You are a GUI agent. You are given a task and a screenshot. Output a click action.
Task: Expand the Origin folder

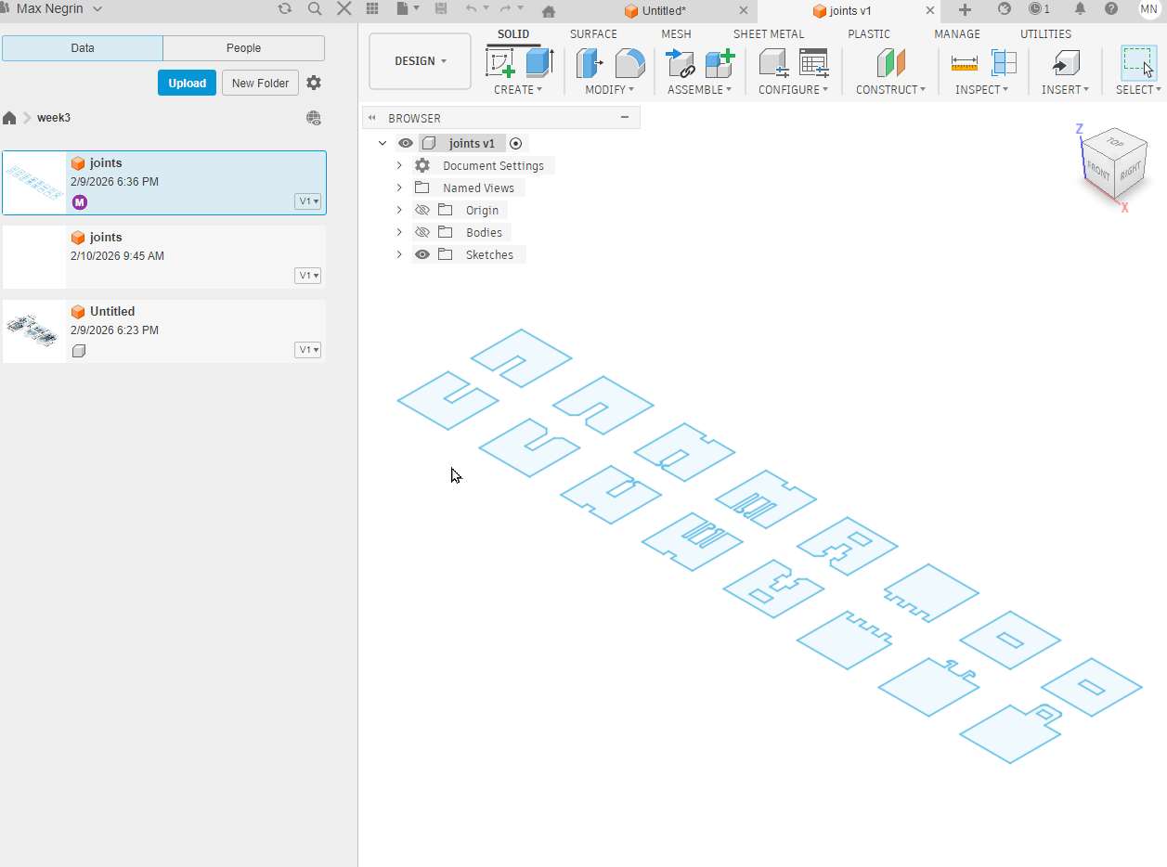[x=399, y=210]
